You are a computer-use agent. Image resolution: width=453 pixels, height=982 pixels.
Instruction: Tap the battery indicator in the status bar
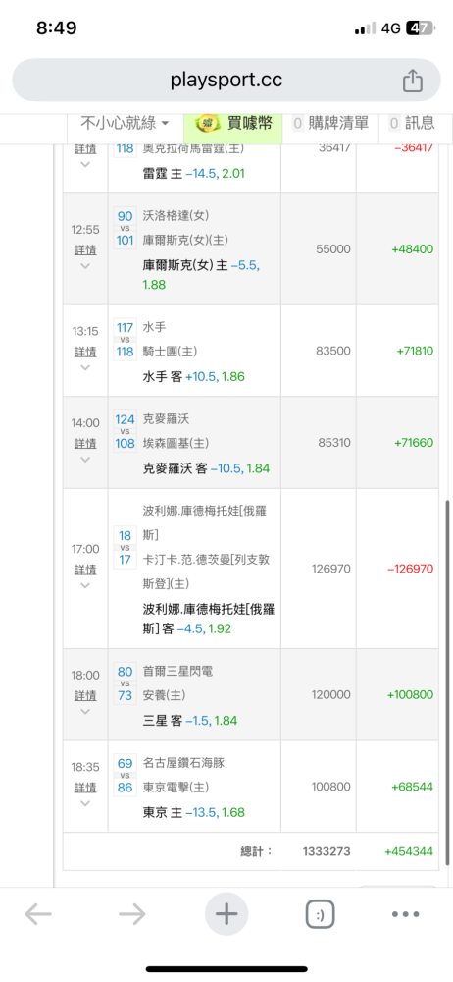click(419, 28)
